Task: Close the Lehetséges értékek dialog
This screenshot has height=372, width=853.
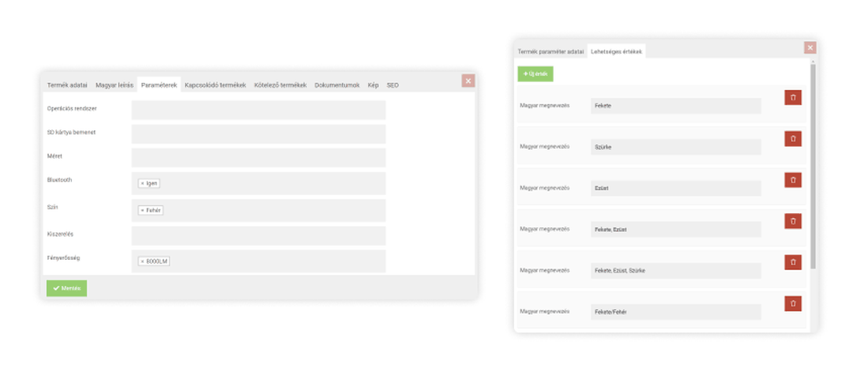Action: [810, 48]
